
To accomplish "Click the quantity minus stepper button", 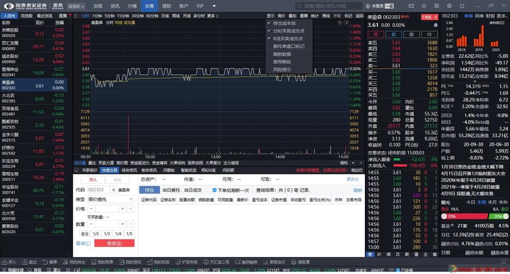I will pyautogui.click(x=91, y=224).
